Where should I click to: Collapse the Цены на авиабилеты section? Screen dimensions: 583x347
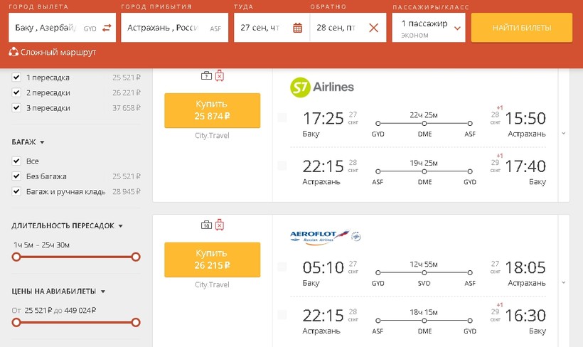(103, 292)
